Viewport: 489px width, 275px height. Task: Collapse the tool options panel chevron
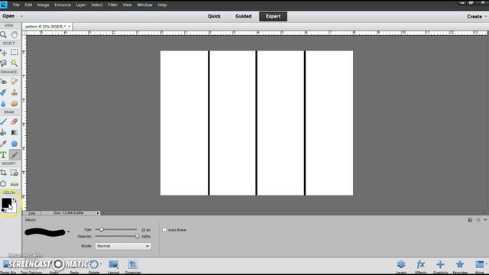(485, 220)
